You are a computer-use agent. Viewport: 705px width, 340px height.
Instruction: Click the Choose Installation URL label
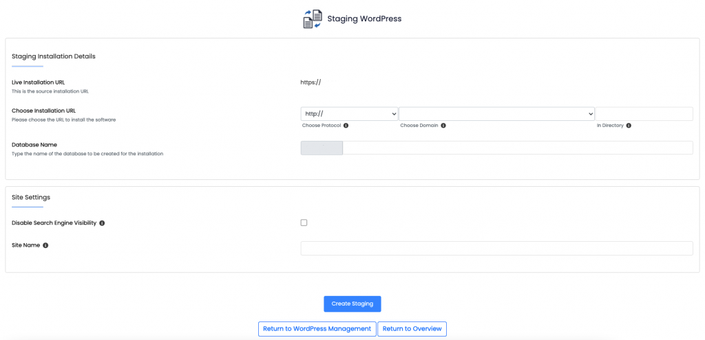pos(43,111)
